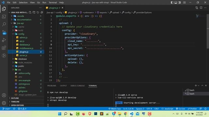Screen dimensions: 209x117
Task: Switch to the DEBUG CONSOLE tab
Action: coord(77,86)
